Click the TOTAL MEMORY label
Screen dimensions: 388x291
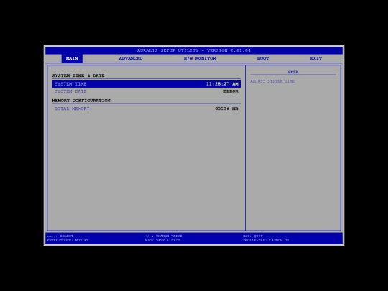[72, 108]
